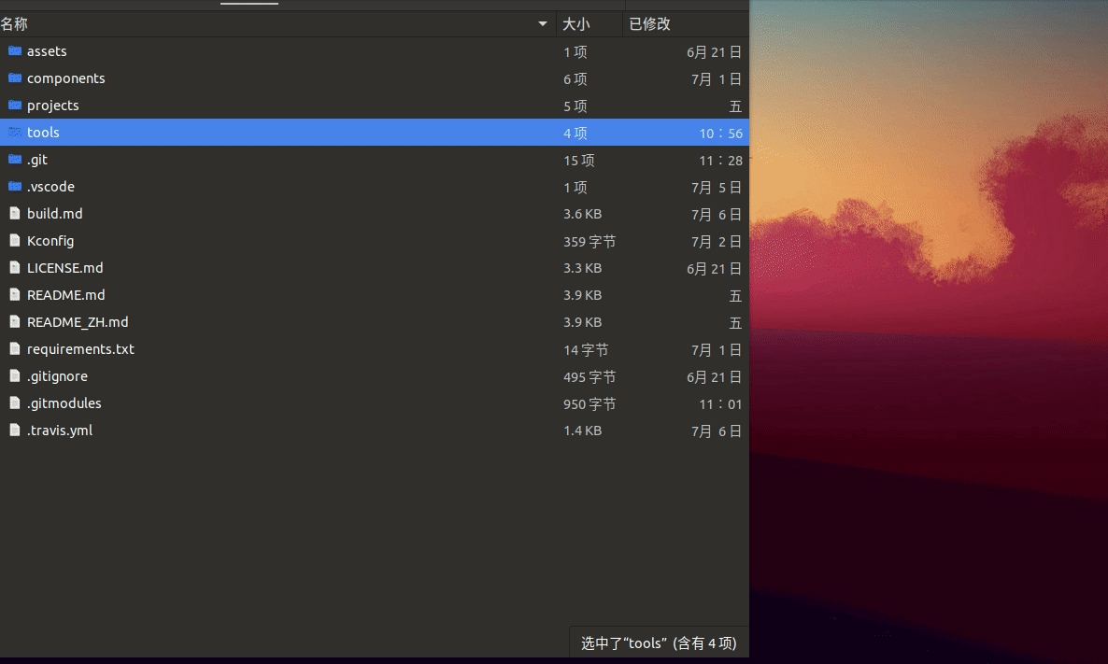This screenshot has width=1108, height=664.
Task: Click the 359 字节 size of Kconfig
Action: 590,242
